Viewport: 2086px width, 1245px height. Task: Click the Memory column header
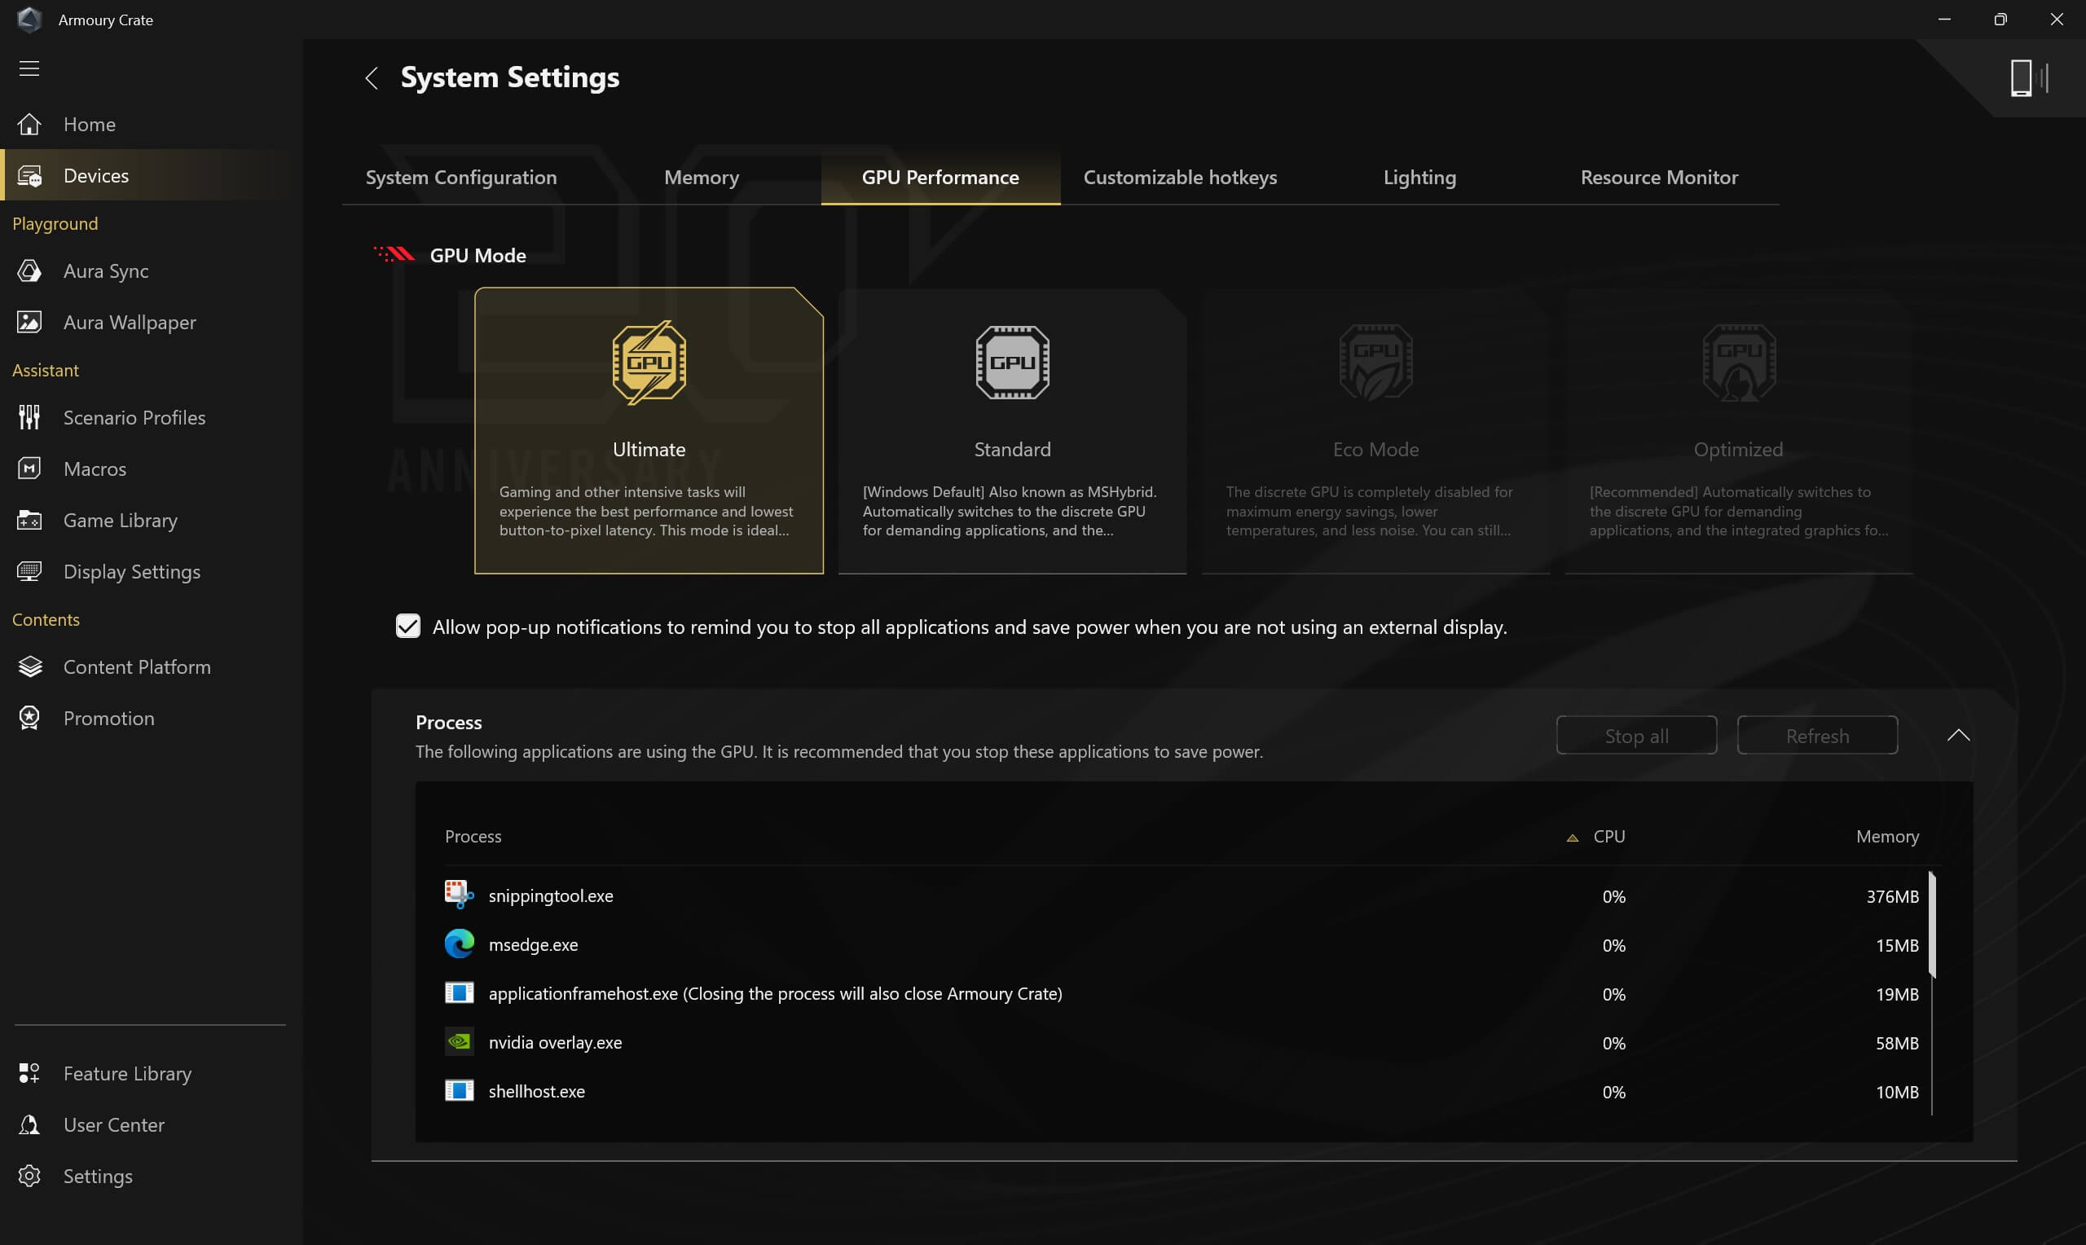tap(1887, 837)
